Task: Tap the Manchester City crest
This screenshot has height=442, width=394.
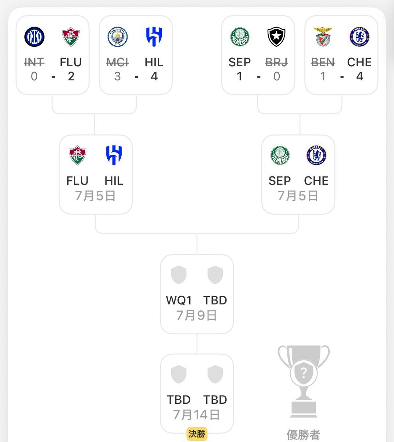Action: (118, 37)
